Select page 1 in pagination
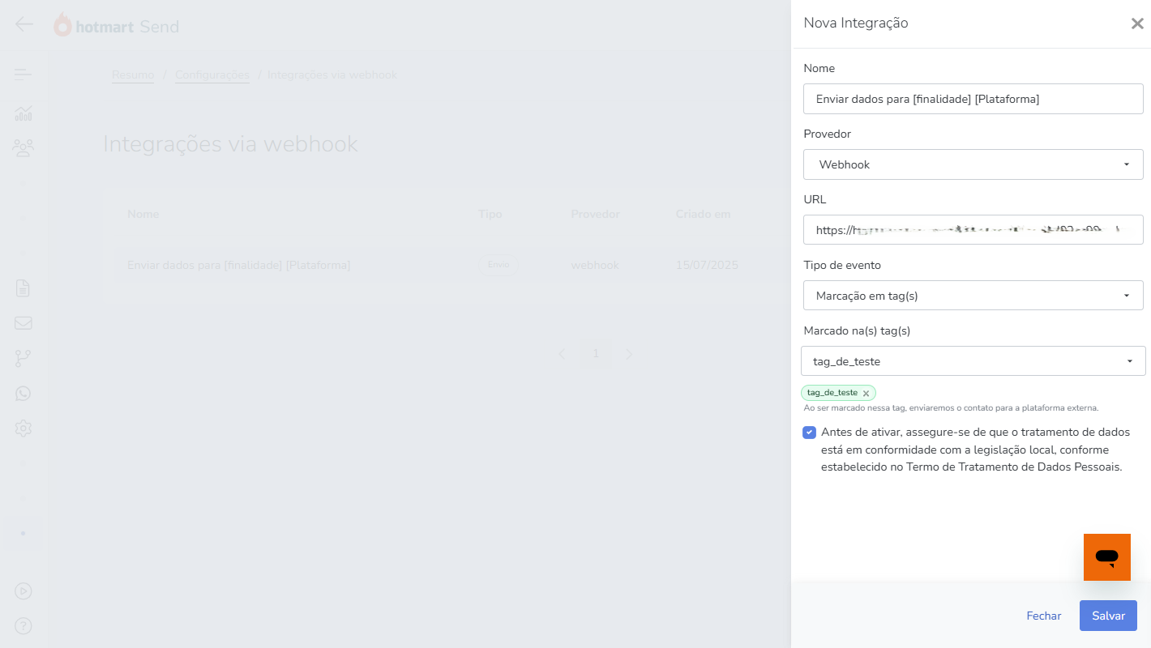 (596, 354)
